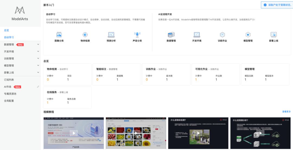Open the 物体检测 object detection icon
Screen dimensions: 293x150
(85, 35)
